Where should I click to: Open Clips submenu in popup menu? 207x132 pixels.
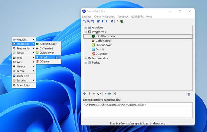click(x=24, y=58)
